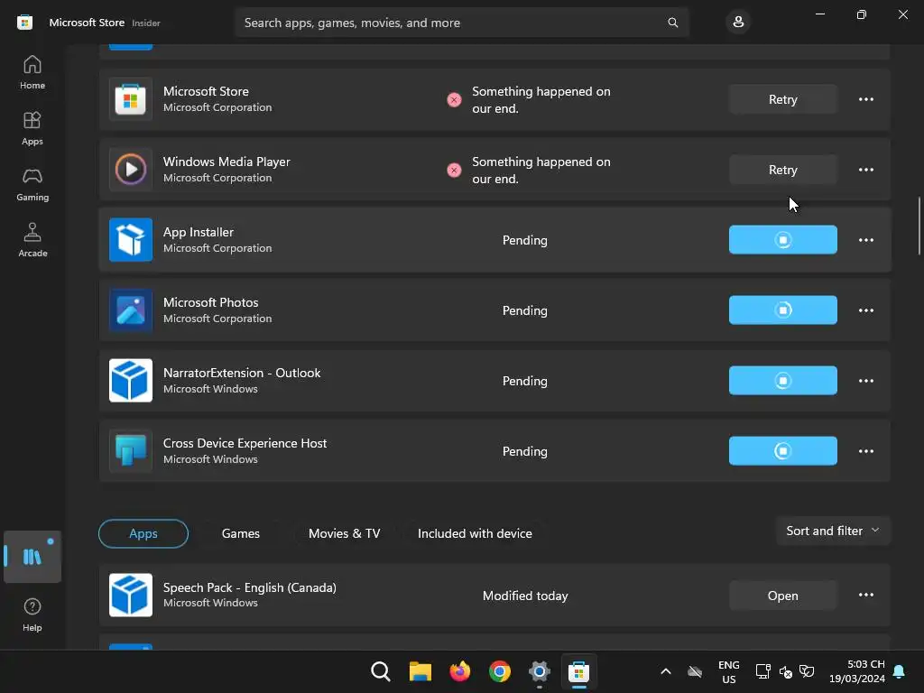
Task: Stop the pending App Installer update
Action: 782,240
